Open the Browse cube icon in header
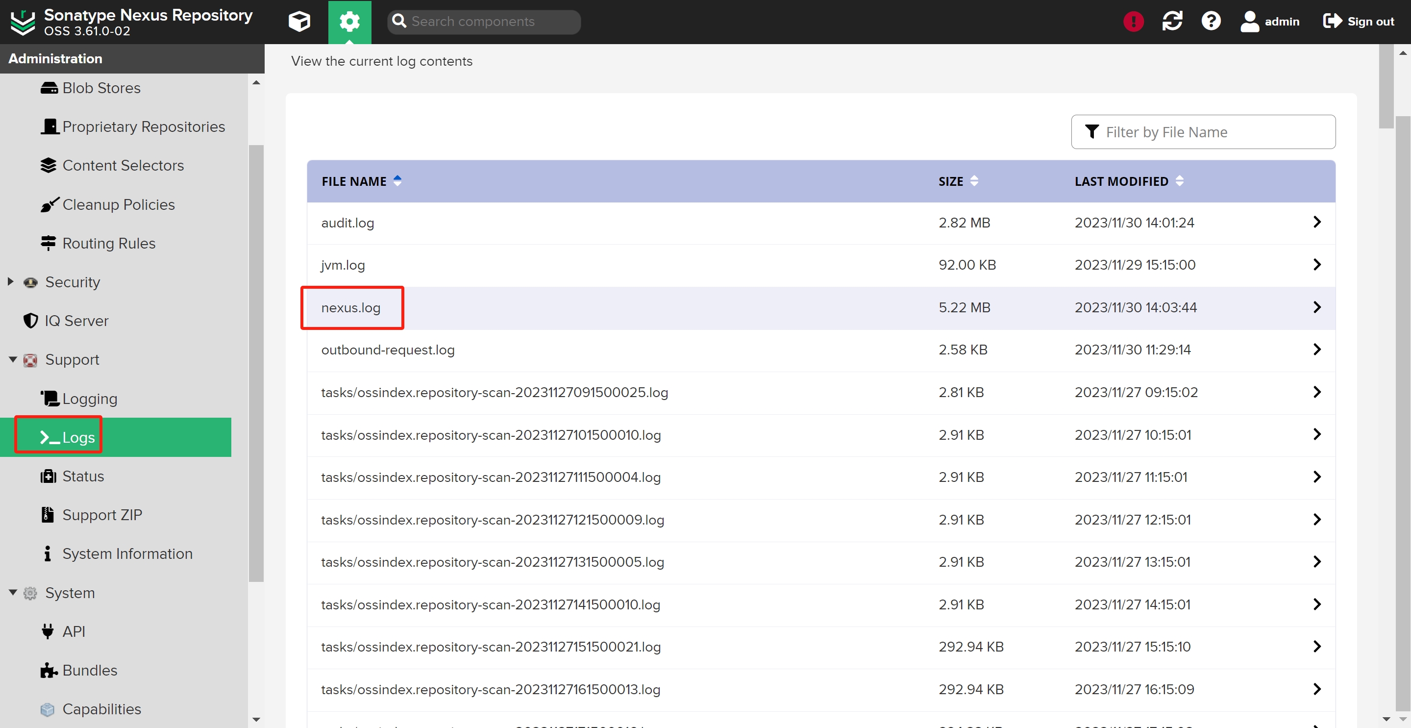Screen dimensions: 1411x728 pos(299,22)
